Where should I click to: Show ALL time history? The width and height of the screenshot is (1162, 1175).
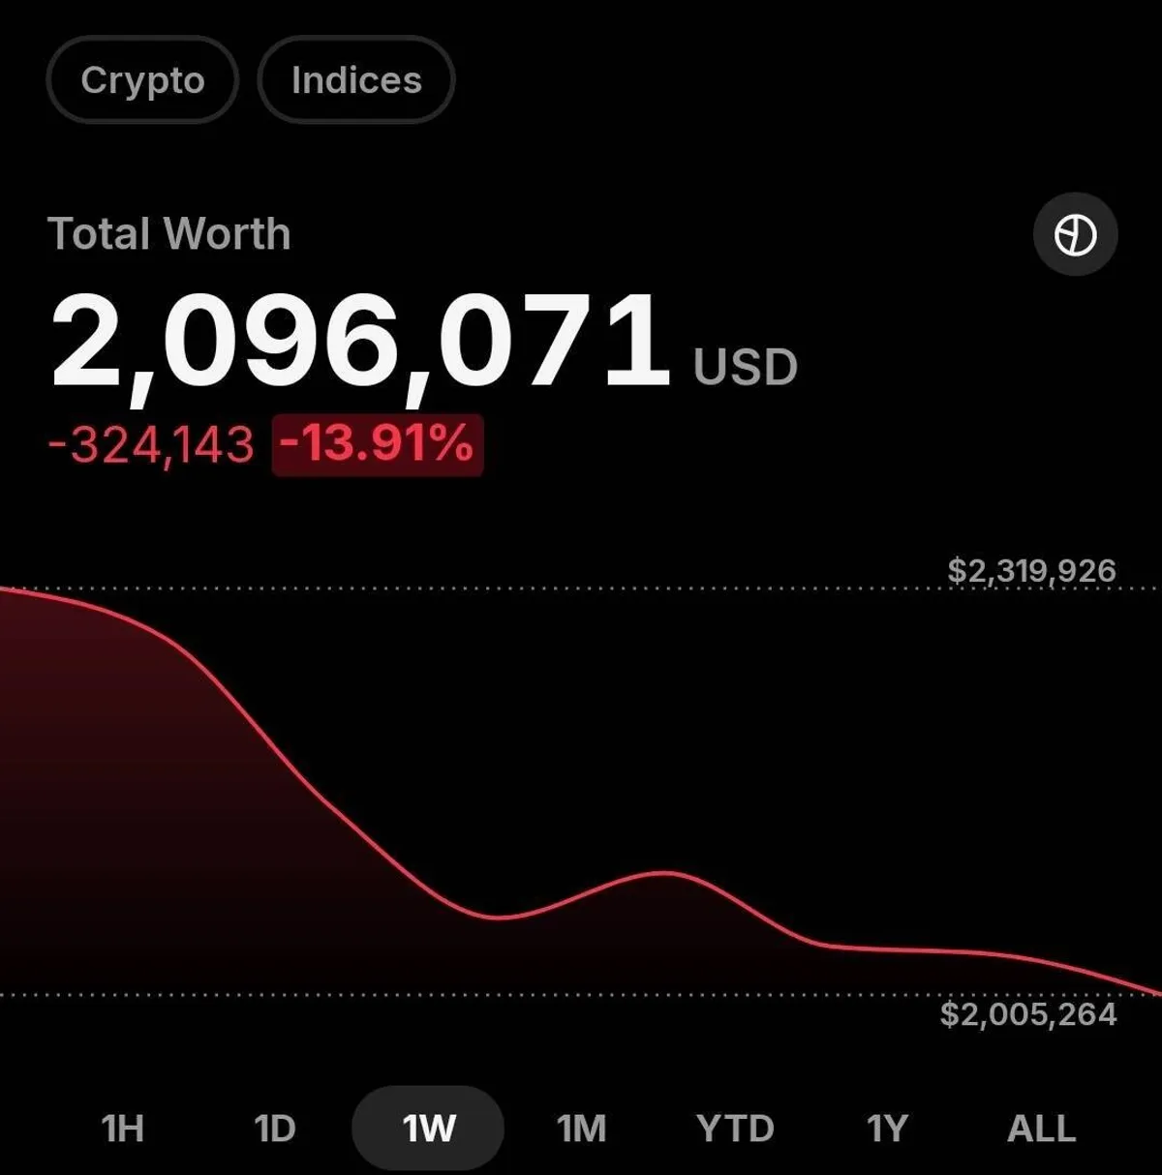[x=1041, y=1129]
